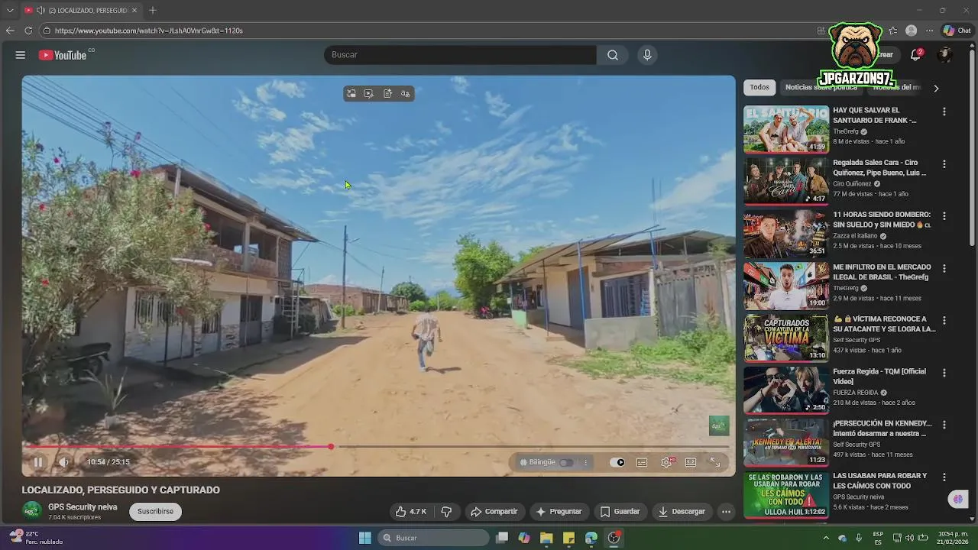Open 'Fuerza Regida - TQM' video thumbnail

click(786, 390)
